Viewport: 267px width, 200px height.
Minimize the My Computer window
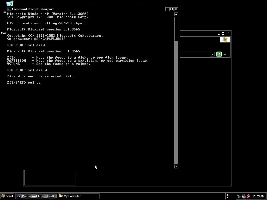[x=219, y=34]
